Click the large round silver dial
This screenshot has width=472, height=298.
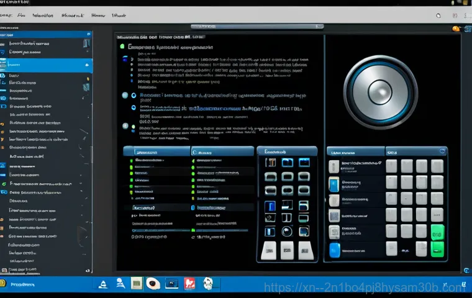coord(381,92)
